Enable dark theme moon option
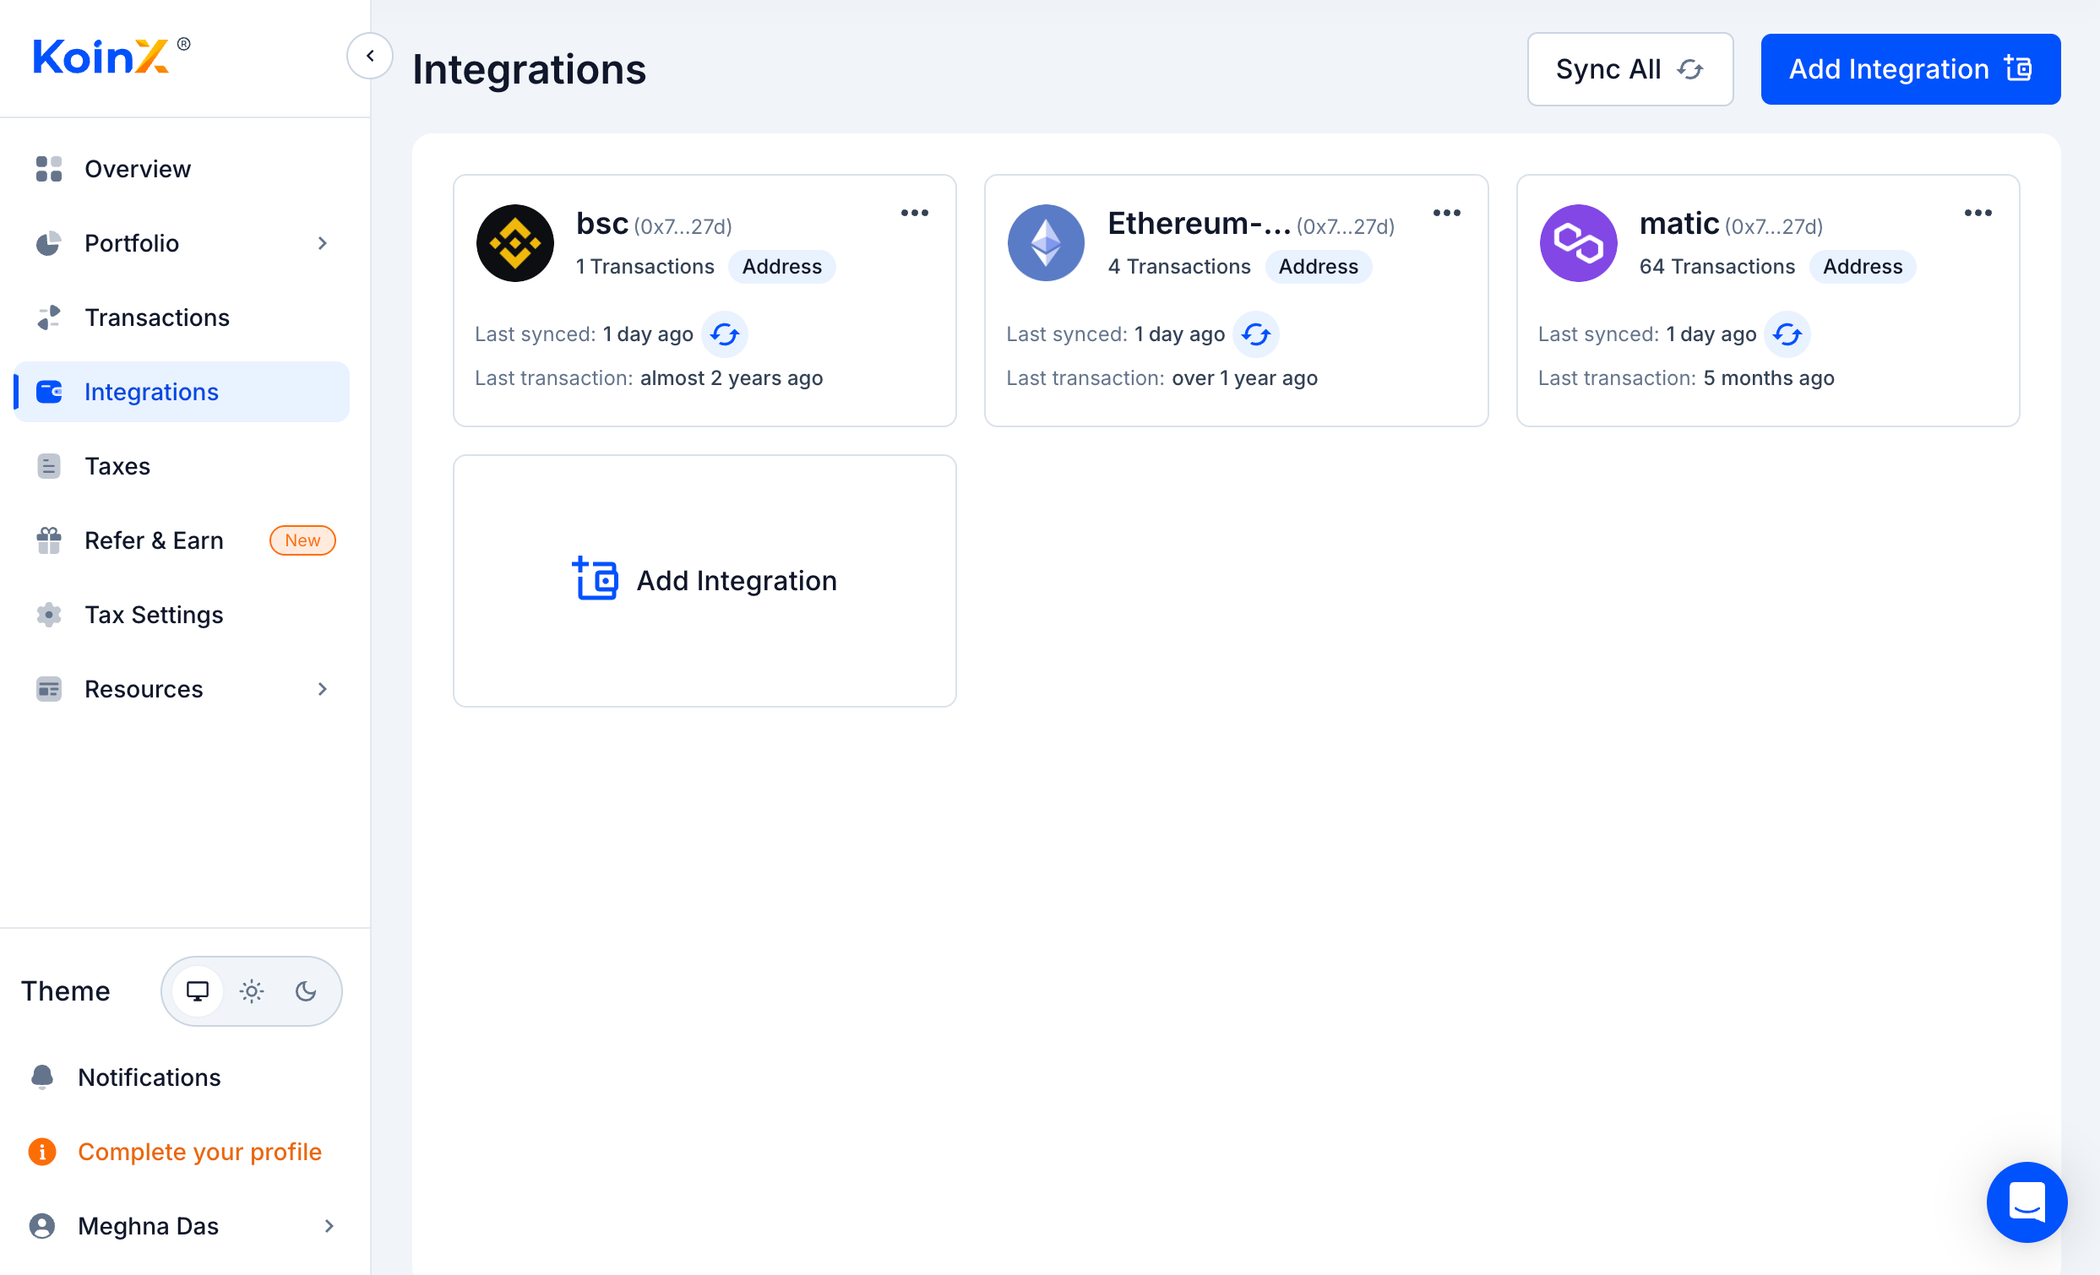 (x=306, y=991)
